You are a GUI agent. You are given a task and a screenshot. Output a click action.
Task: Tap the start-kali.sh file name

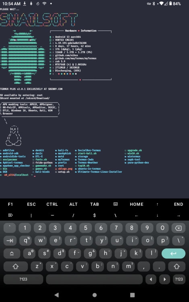87,153
